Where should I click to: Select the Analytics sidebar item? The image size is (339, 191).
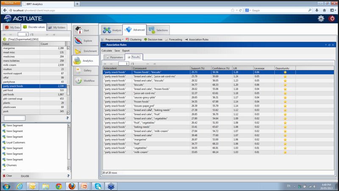coord(86,61)
